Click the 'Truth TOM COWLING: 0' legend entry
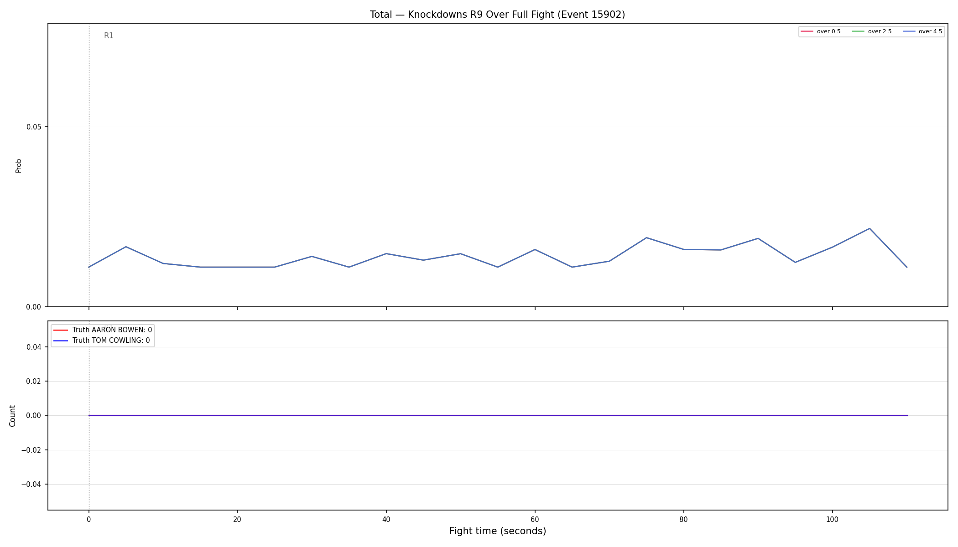The height and width of the screenshot is (547, 958). pos(101,341)
